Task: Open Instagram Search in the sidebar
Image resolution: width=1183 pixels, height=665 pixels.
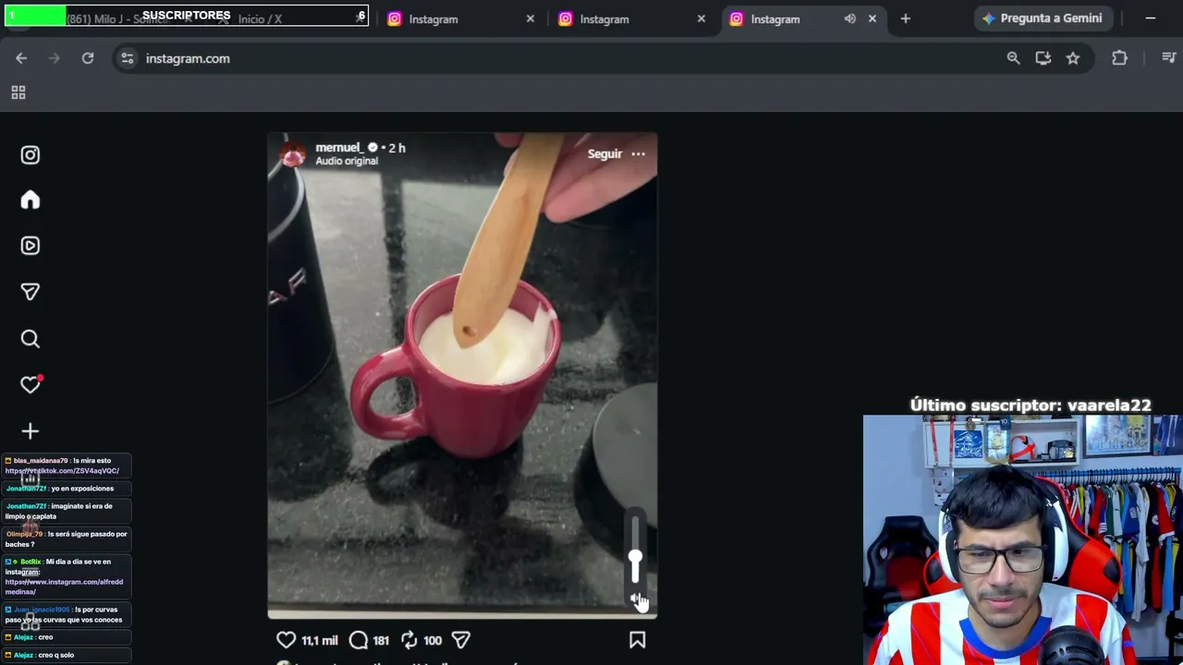Action: click(30, 339)
